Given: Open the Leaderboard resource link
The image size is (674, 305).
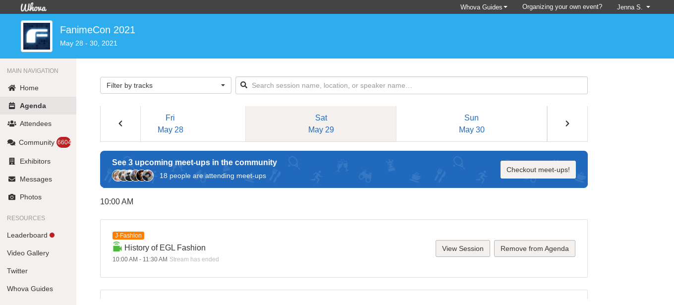Looking at the screenshot, I should point(27,235).
